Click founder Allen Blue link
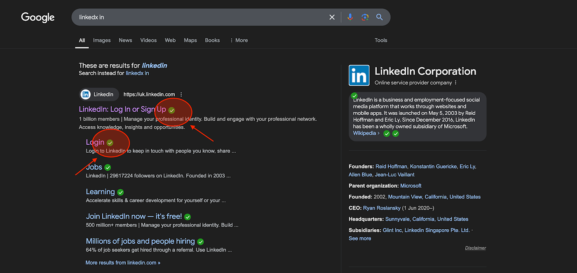577x273 pixels. (x=360, y=175)
